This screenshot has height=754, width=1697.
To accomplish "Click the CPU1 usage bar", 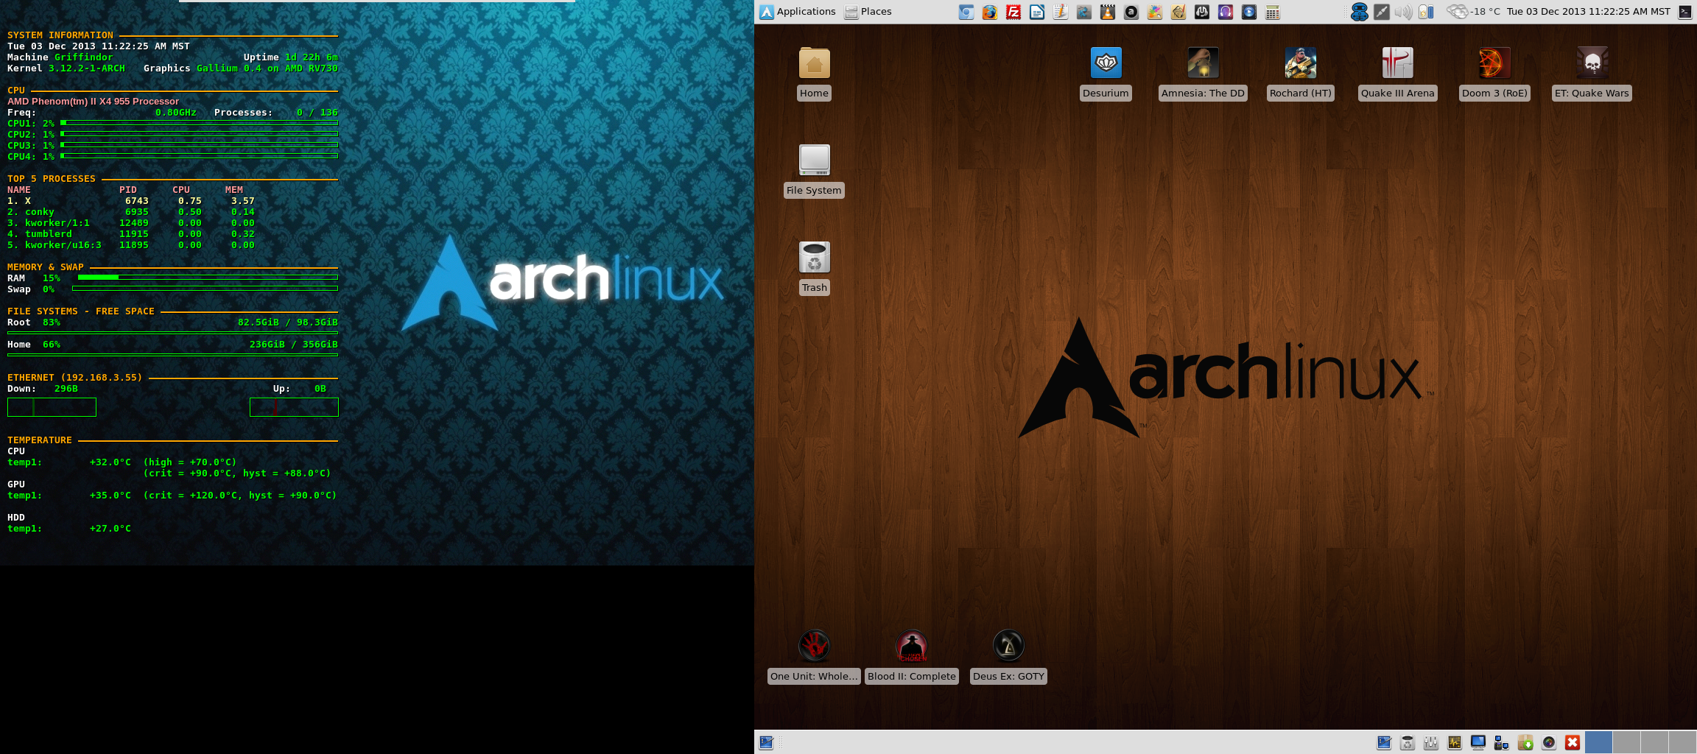I will point(199,123).
